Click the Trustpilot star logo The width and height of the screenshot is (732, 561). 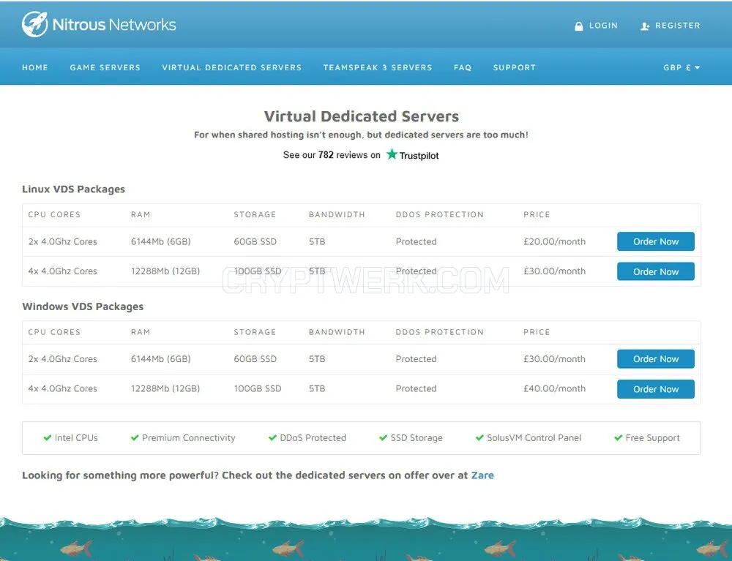(392, 154)
